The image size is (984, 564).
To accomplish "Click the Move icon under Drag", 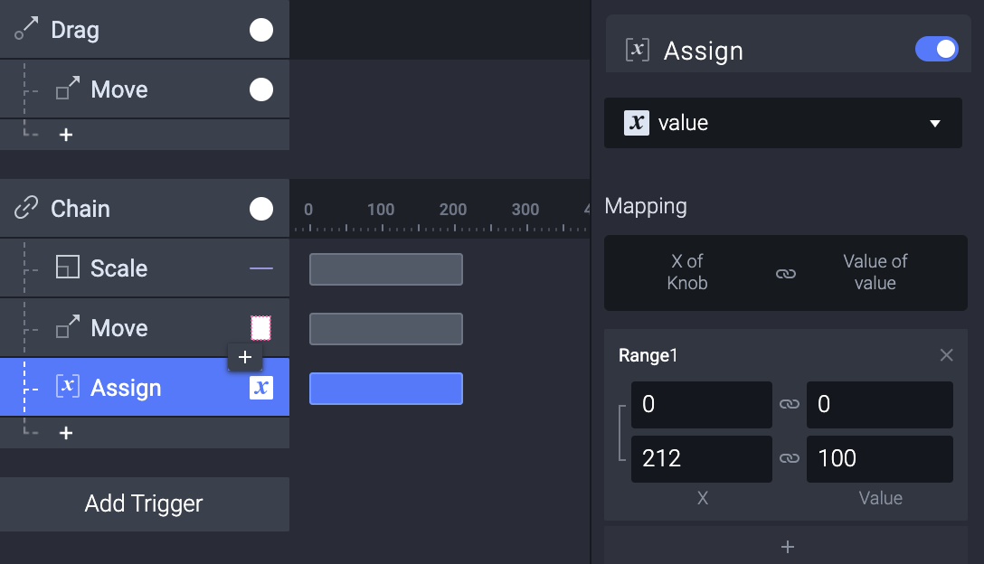I will click(x=68, y=89).
